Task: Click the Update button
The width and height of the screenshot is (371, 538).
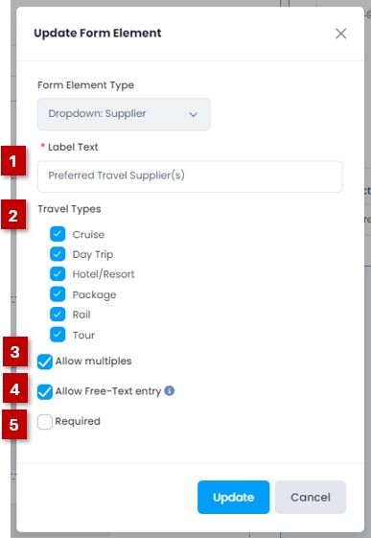Action: click(x=234, y=497)
